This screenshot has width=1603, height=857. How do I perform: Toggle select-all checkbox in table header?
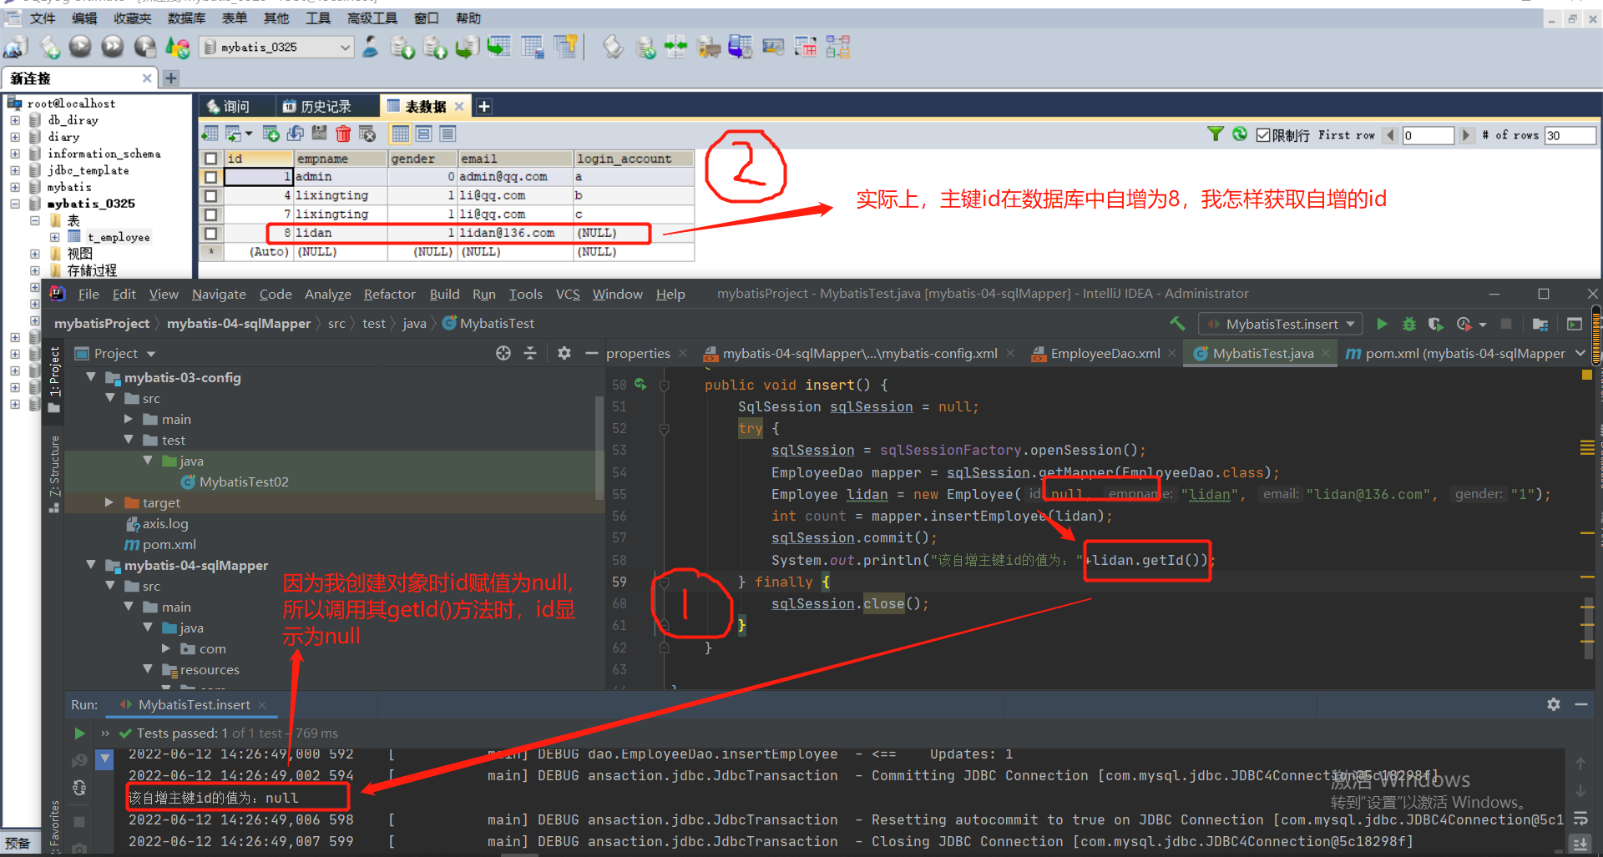coord(210,159)
